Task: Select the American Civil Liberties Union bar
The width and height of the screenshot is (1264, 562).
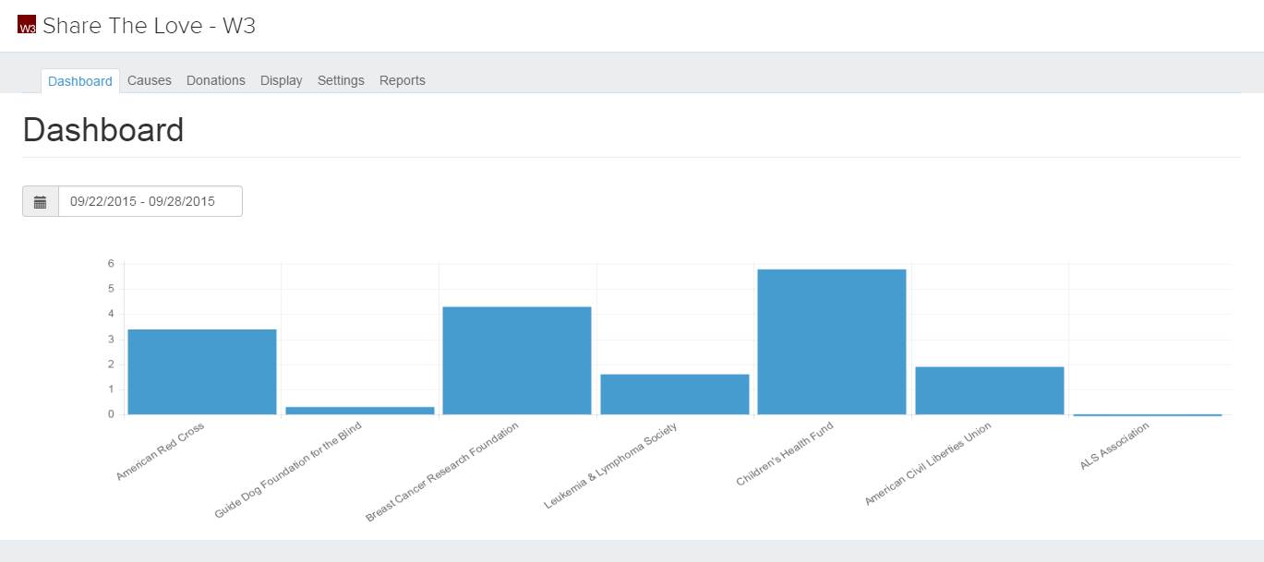Action: [x=990, y=390]
